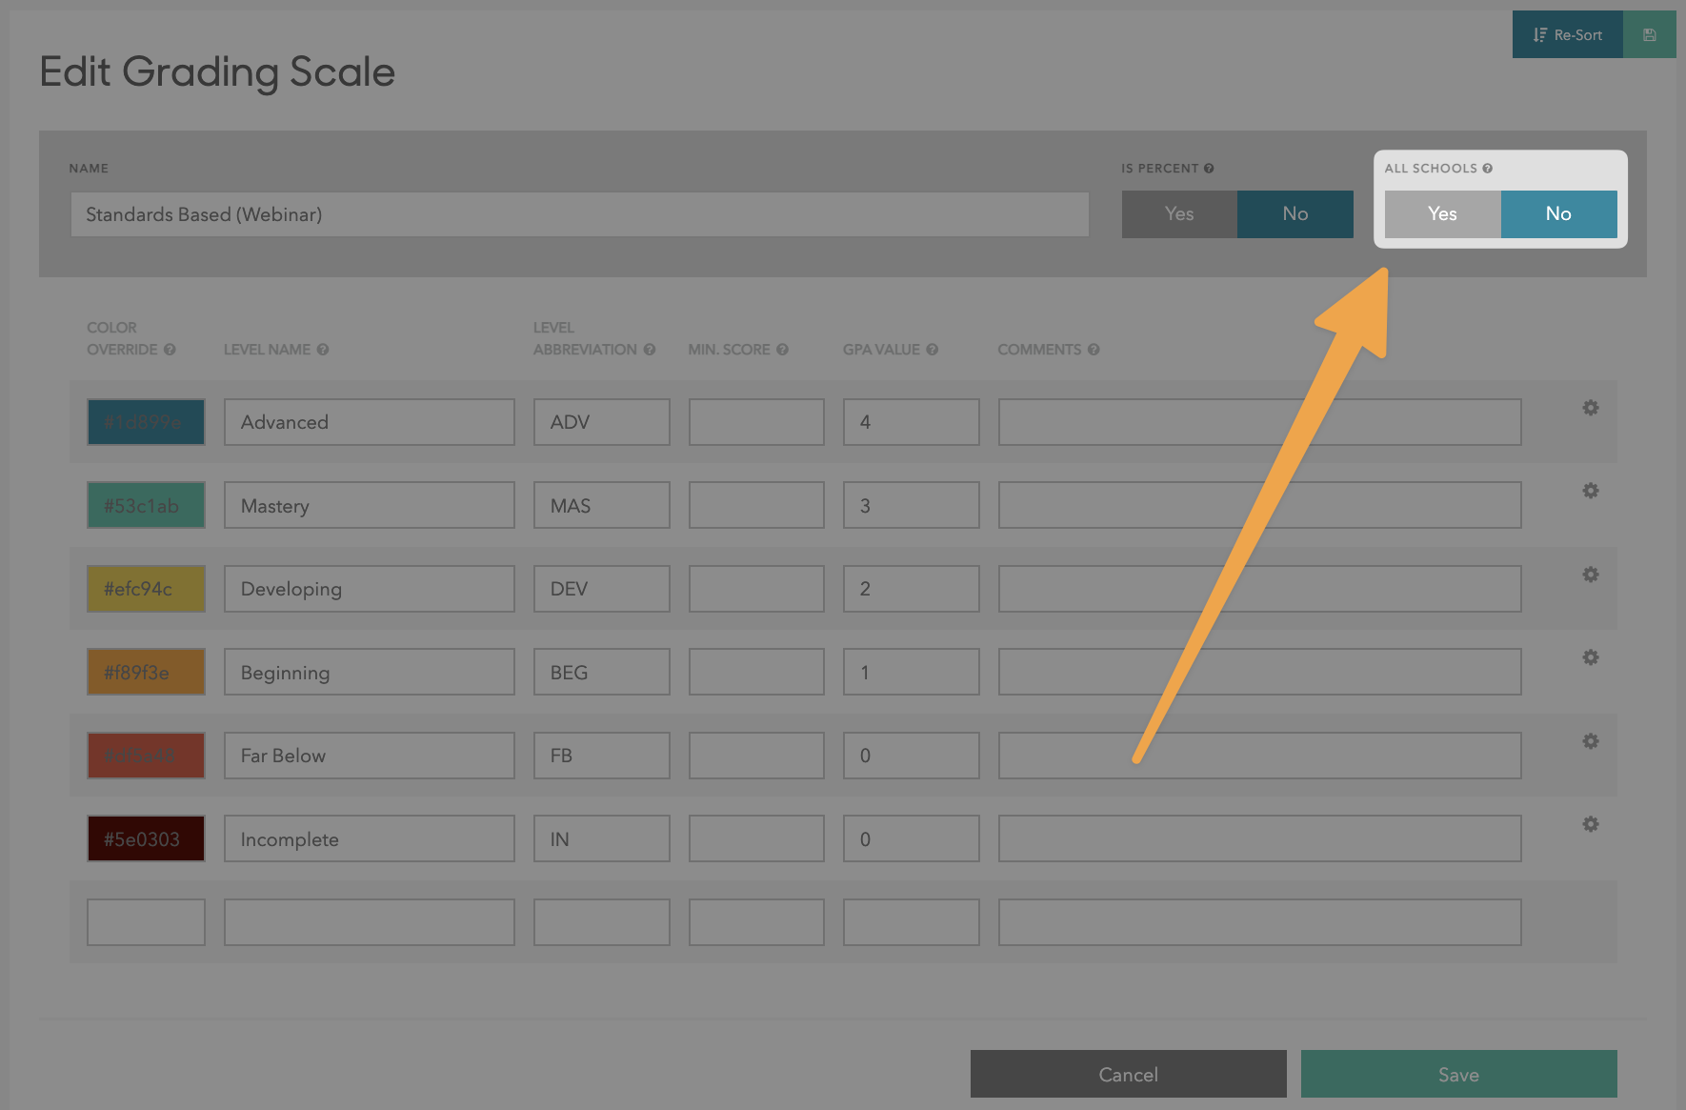Open gear settings for the Far Below row
The height and width of the screenshot is (1110, 1686).
[1590, 741]
